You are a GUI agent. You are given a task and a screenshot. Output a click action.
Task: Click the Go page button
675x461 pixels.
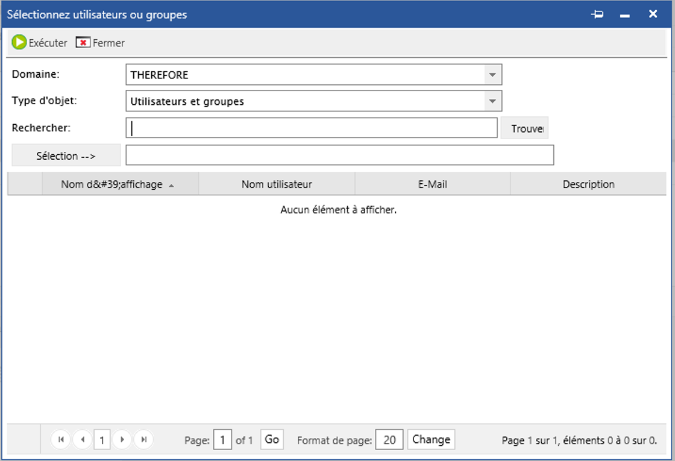click(271, 439)
